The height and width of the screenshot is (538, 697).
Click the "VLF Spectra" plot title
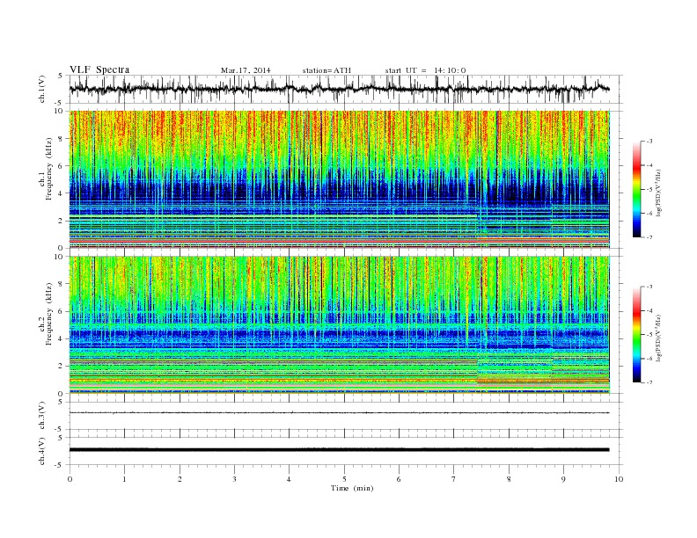[x=99, y=69]
